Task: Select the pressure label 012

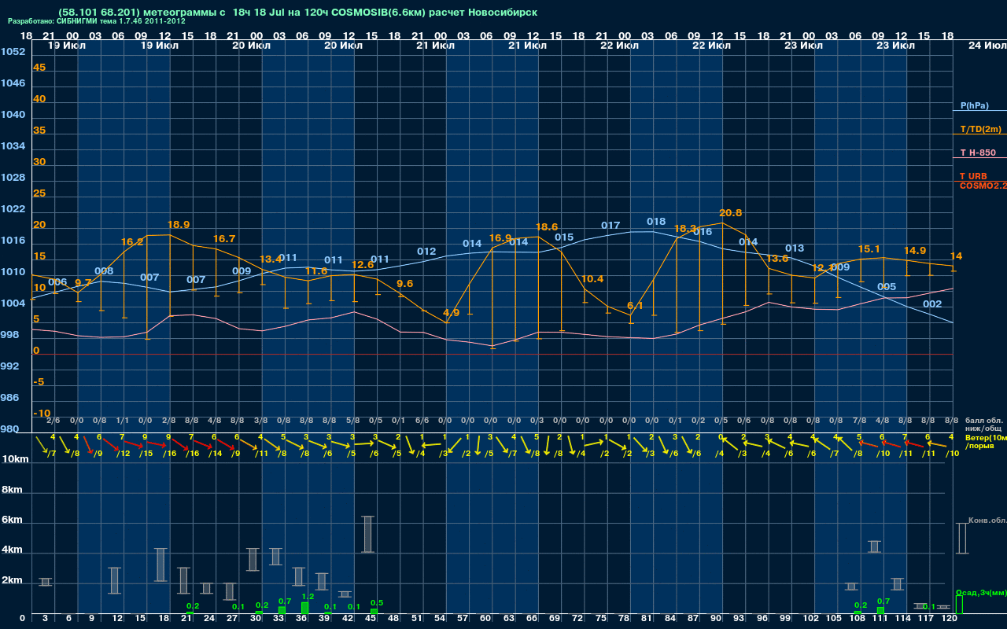Action: pos(426,252)
